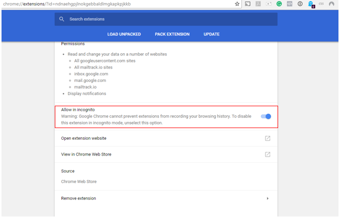
Task: Bookmark this page with the star icon
Action: [237, 4]
